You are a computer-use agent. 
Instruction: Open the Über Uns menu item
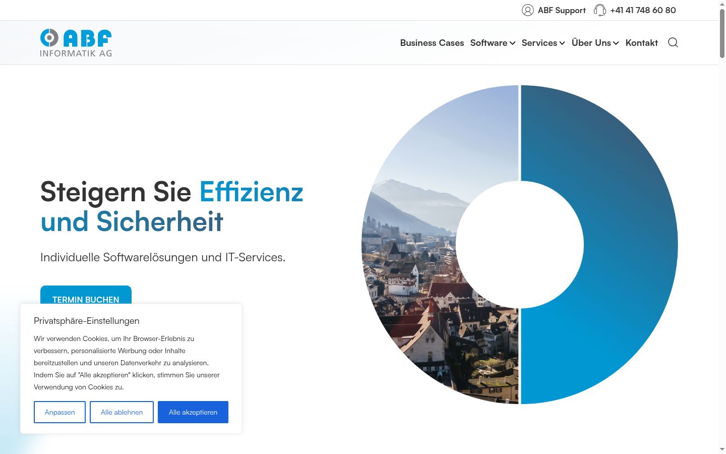point(591,43)
